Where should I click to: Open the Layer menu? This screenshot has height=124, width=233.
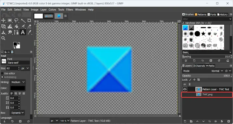tap(44, 10)
